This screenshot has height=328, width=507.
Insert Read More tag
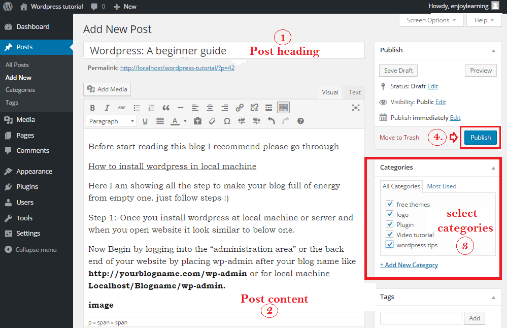coord(268,108)
